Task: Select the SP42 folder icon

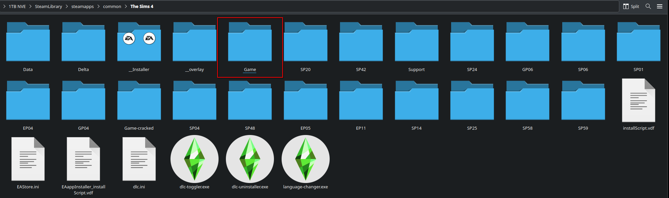Action: click(361, 42)
